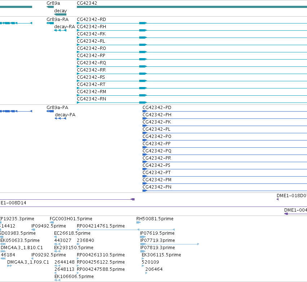
Task: Click the DME1-018D0 clone label
Action: [x=292, y=196]
